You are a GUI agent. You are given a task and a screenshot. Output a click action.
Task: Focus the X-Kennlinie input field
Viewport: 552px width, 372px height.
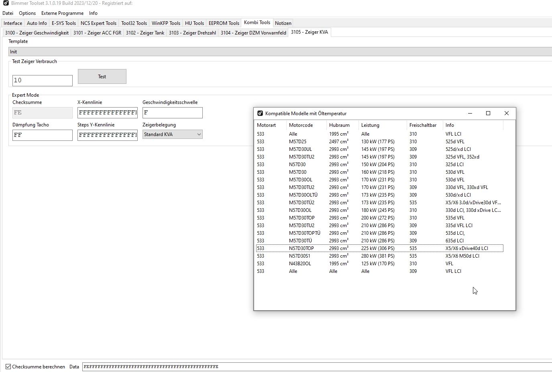(x=108, y=113)
